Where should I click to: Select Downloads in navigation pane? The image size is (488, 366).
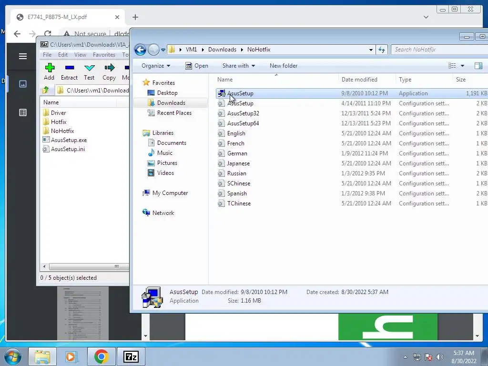pyautogui.click(x=171, y=103)
